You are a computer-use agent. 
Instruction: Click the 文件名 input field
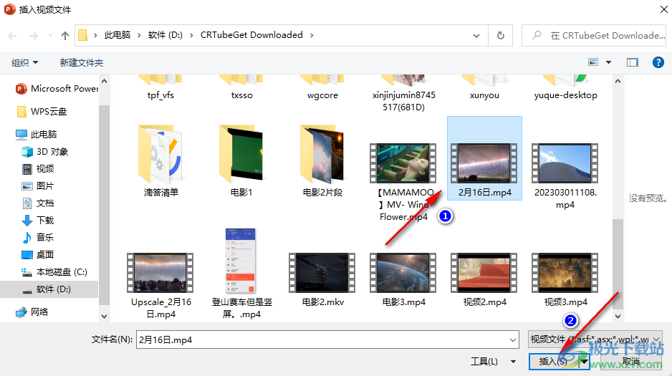[327, 339]
